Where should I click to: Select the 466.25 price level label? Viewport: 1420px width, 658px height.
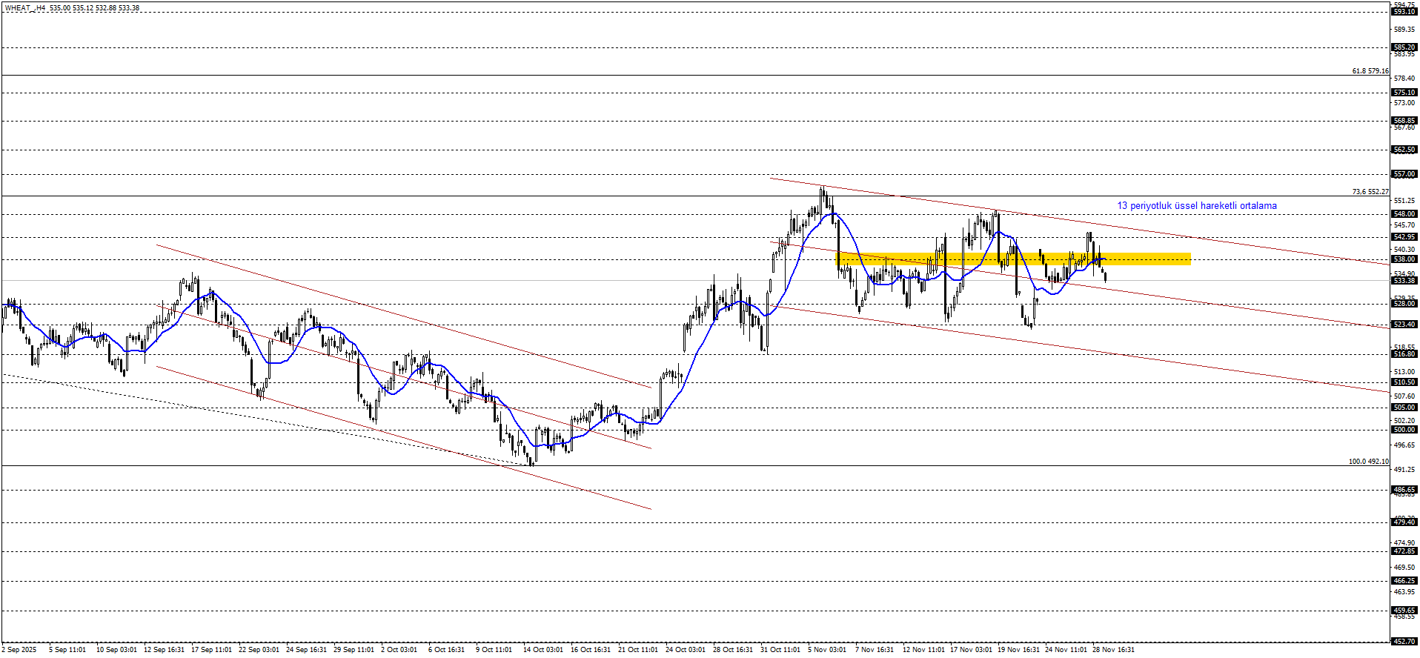pyautogui.click(x=1404, y=581)
